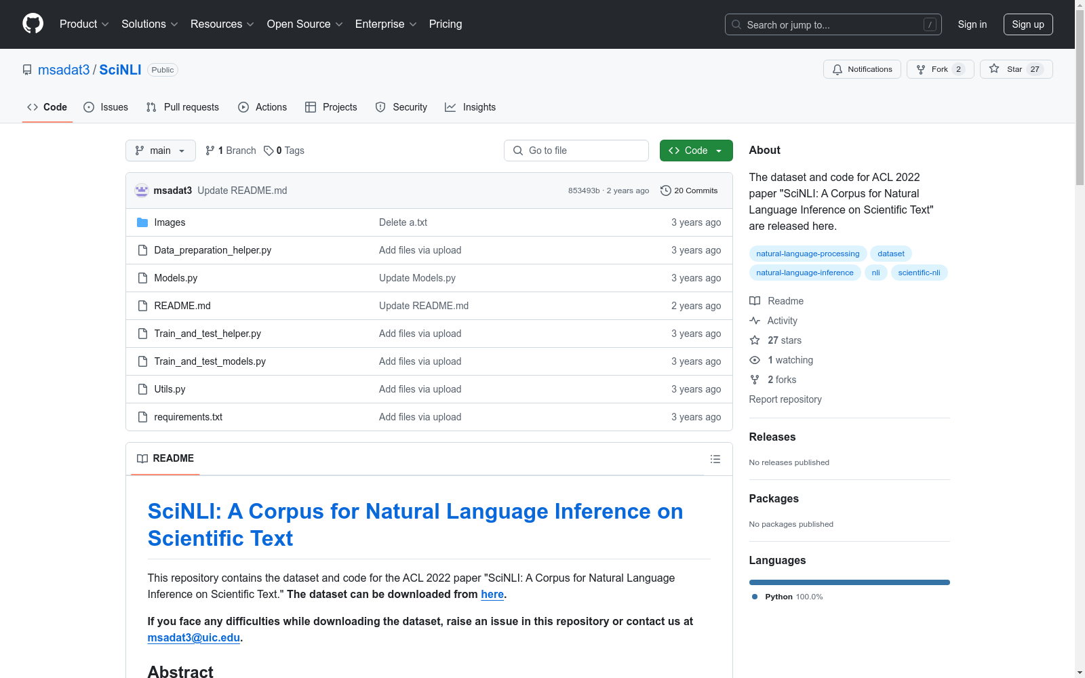This screenshot has width=1085, height=678.
Task: Switch to the Actions tab
Action: [262, 107]
